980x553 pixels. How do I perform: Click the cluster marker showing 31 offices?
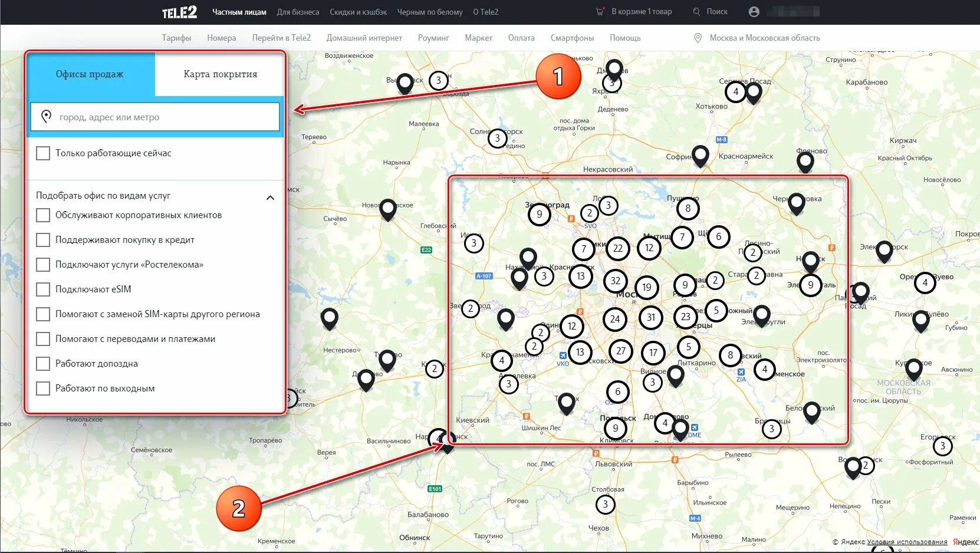click(x=651, y=317)
